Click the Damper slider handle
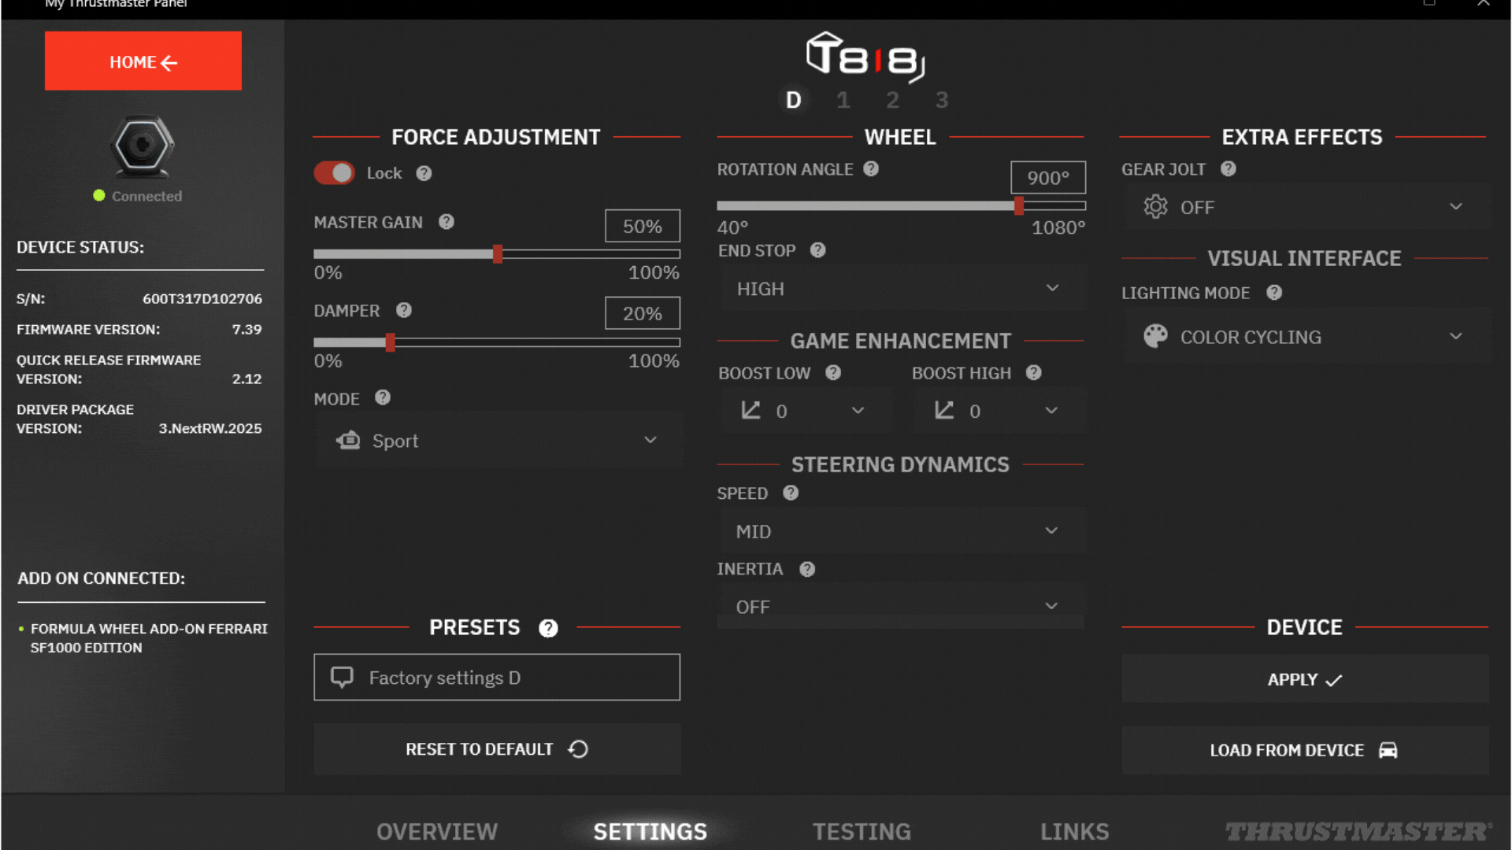Screen dimensions: 1512x850 point(390,342)
